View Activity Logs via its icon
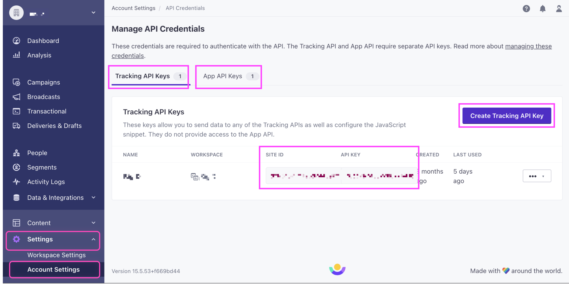 [x=16, y=182]
